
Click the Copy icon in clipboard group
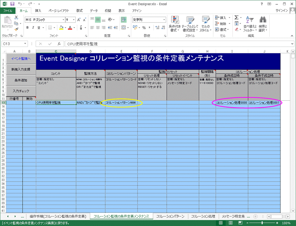coord(16,24)
